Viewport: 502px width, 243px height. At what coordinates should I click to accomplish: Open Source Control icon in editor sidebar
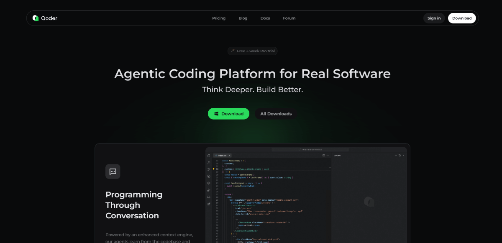point(209,169)
